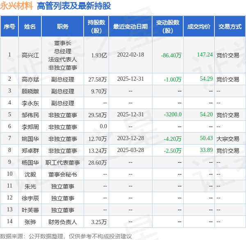Viewport: 246px width, 240px height.
Task: Click the 序号 column header
Action: 9,27
